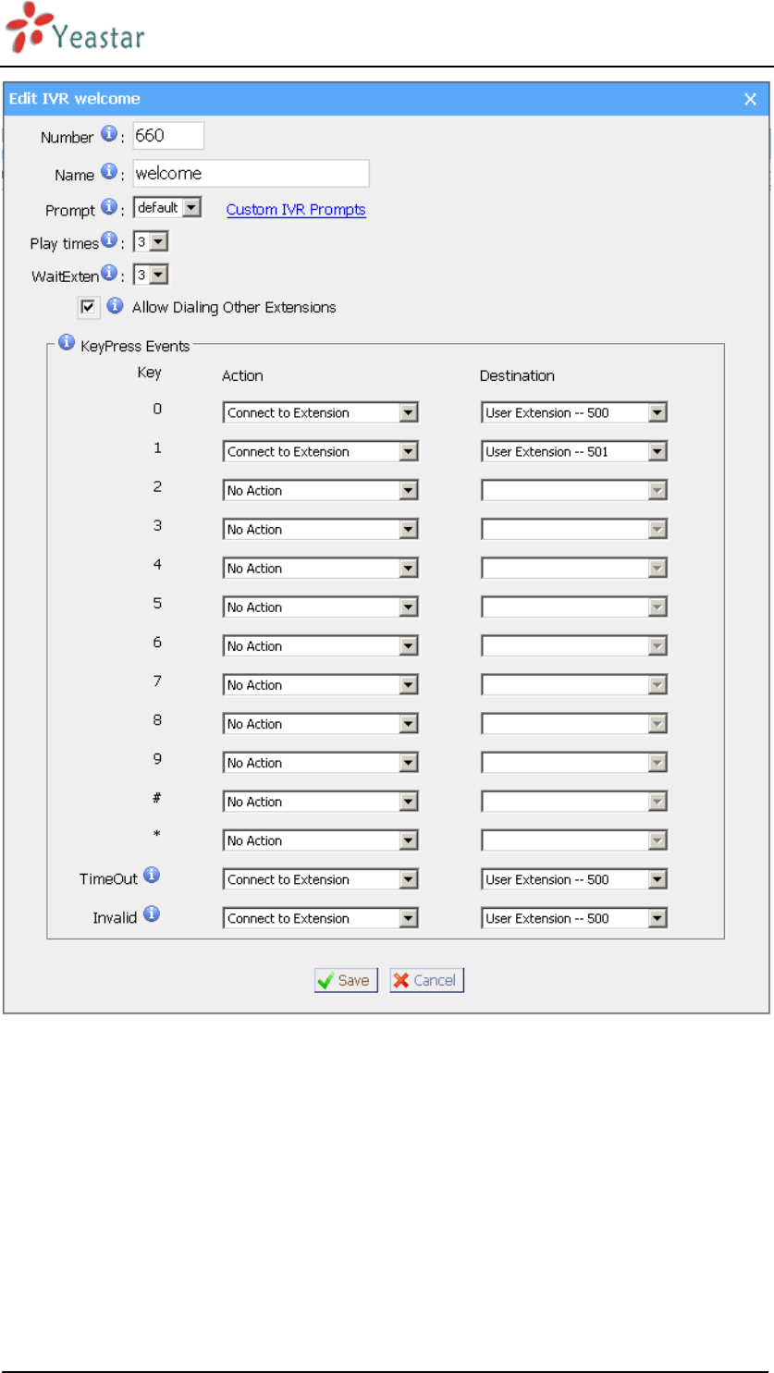Open the Invalid Destination dropdown
Image resolution: width=774 pixels, height=1373 pixels.
click(573, 919)
